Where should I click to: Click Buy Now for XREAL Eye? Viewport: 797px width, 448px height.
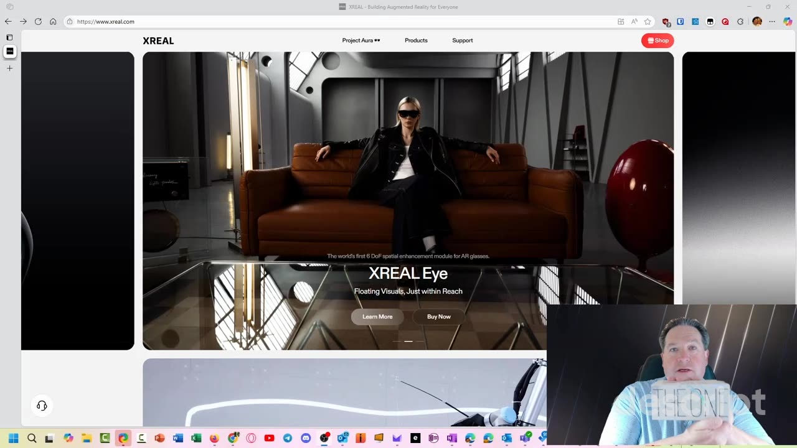tap(439, 317)
